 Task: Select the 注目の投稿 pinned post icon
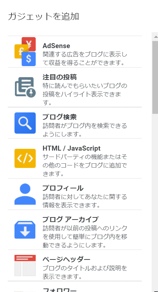point(25,87)
